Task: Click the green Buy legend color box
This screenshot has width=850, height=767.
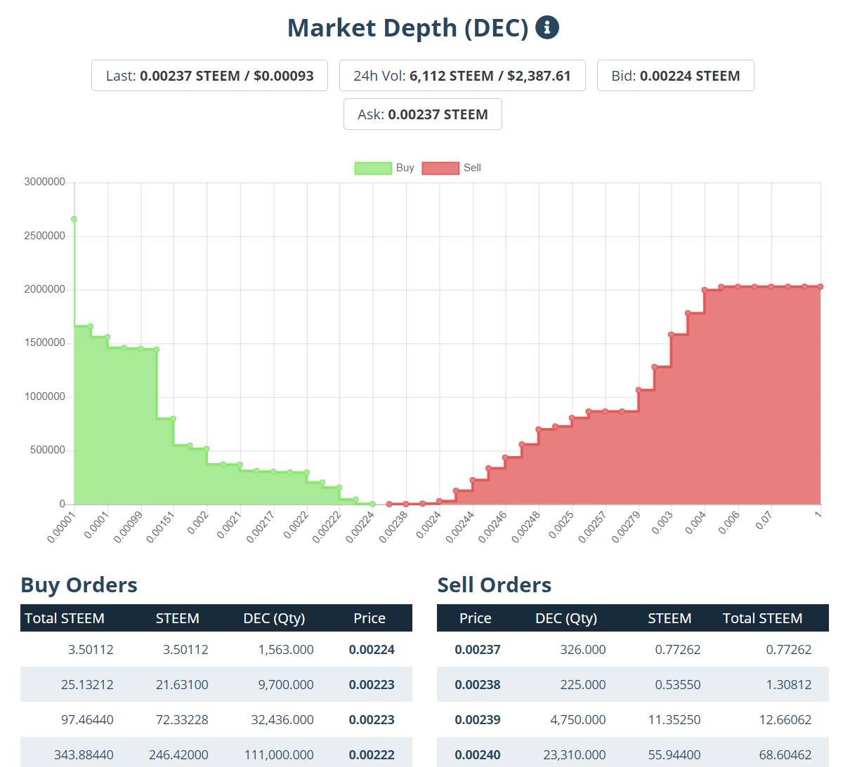Action: click(373, 168)
